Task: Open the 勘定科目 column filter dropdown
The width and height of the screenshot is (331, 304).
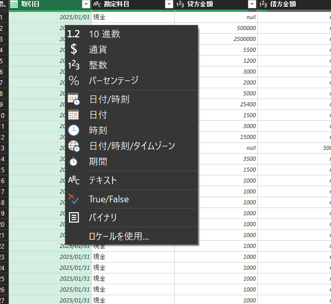Action: tap(169, 4)
